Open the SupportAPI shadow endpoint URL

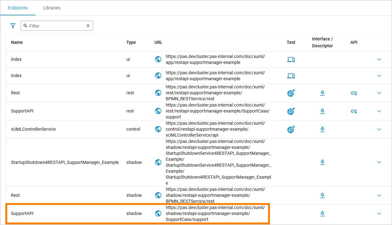215,213
